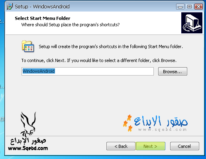Click the 'Setup - WindowsAndroid' title bar
The width and height of the screenshot is (206, 159).
pyautogui.click(x=42, y=6)
